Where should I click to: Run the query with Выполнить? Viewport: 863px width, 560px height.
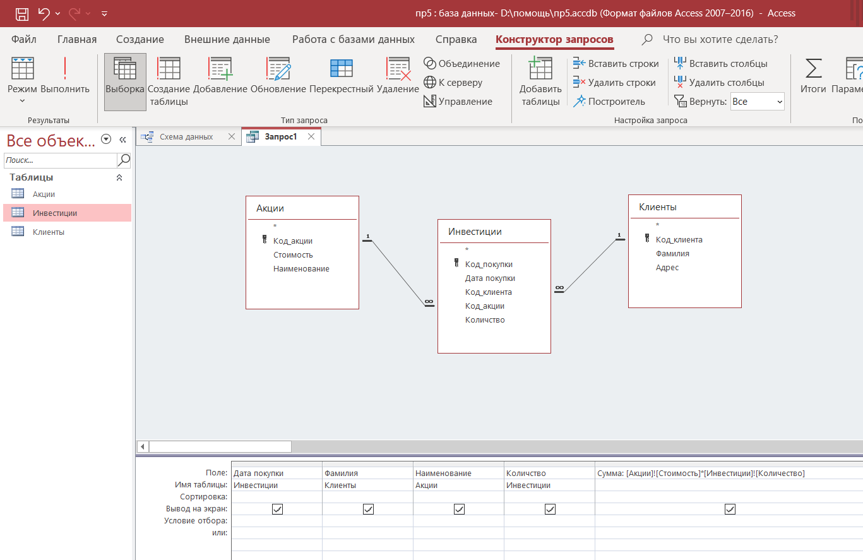point(65,74)
